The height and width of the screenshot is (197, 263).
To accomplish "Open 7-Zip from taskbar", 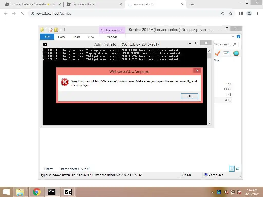I will (68, 192).
